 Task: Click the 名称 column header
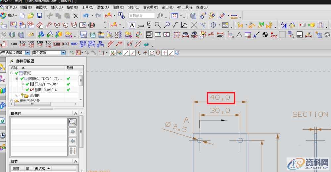15,67
